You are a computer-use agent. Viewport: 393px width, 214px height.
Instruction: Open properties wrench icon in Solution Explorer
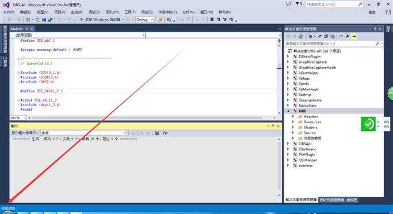tap(348, 36)
